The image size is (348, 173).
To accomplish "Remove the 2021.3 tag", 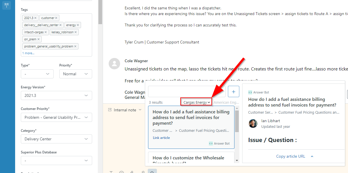I will click(x=36, y=18).
